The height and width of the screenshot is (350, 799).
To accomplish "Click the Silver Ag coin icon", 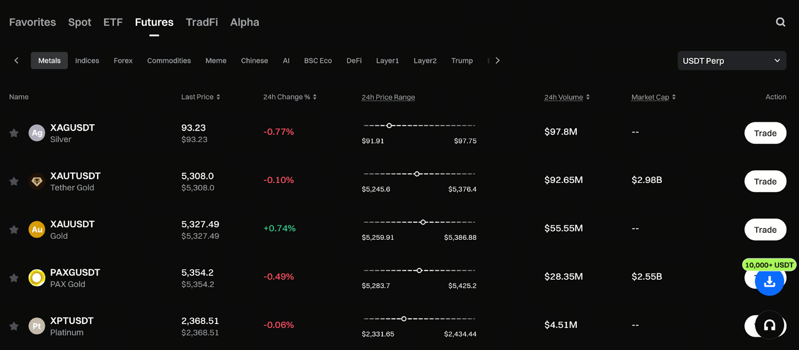I will [x=37, y=133].
